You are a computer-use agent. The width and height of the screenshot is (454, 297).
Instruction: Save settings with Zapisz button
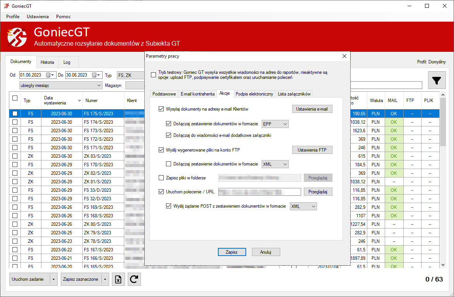(231, 252)
